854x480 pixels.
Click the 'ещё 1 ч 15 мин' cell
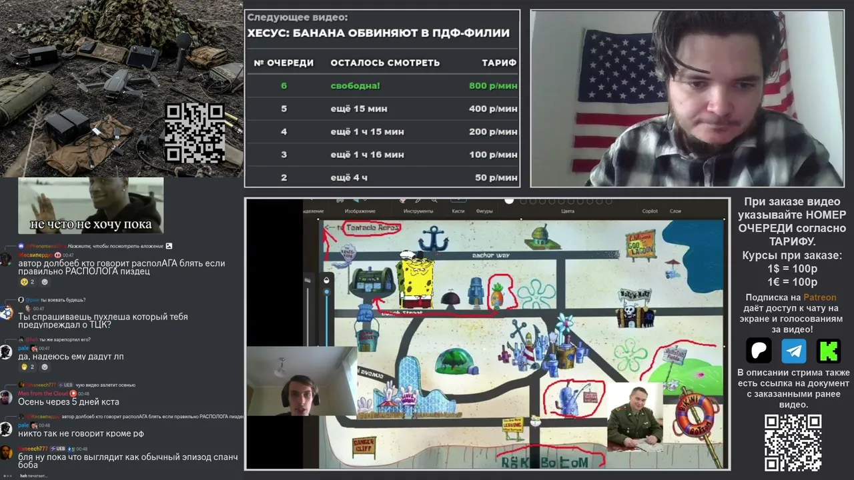click(367, 132)
